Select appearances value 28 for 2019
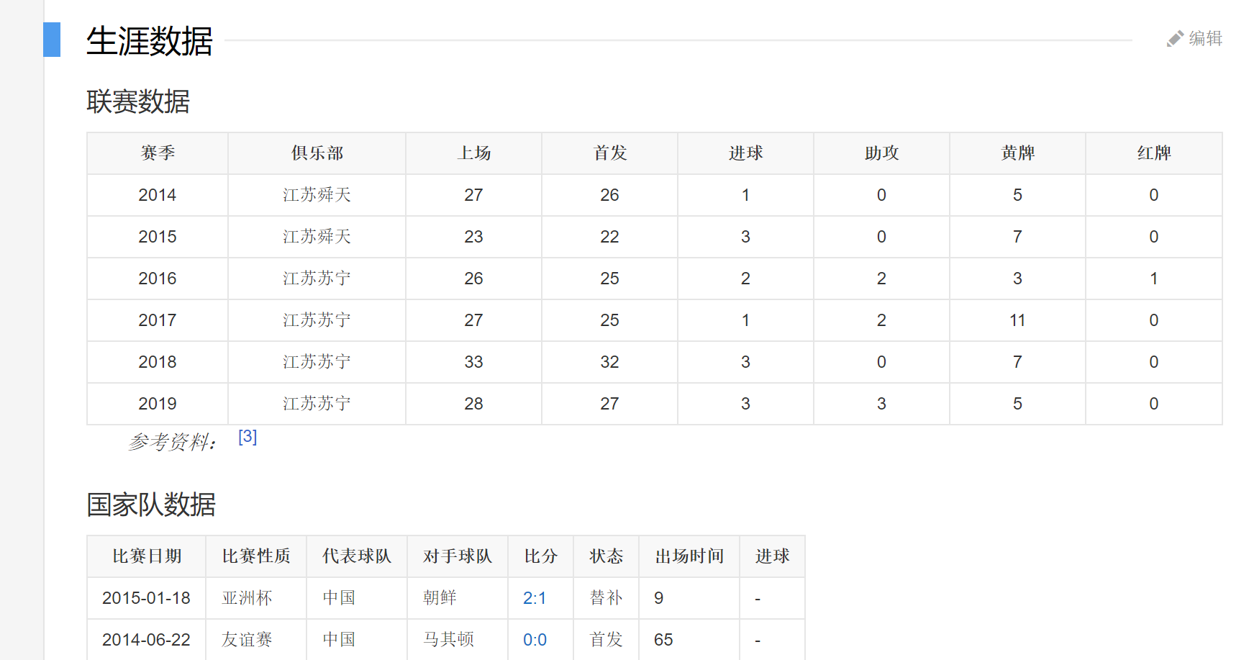The width and height of the screenshot is (1249, 660). click(473, 404)
